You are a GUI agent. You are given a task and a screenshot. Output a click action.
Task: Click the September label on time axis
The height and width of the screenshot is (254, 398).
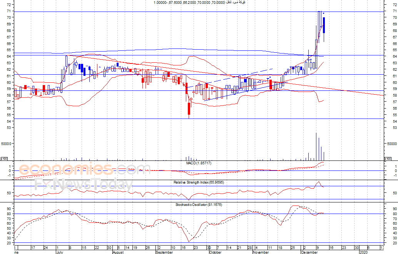tap(164, 252)
